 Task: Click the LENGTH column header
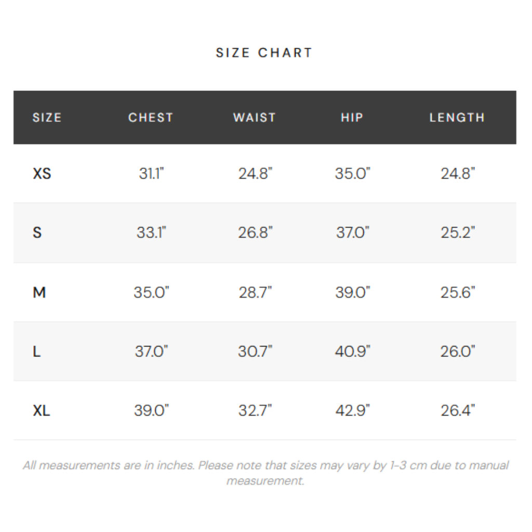(457, 117)
